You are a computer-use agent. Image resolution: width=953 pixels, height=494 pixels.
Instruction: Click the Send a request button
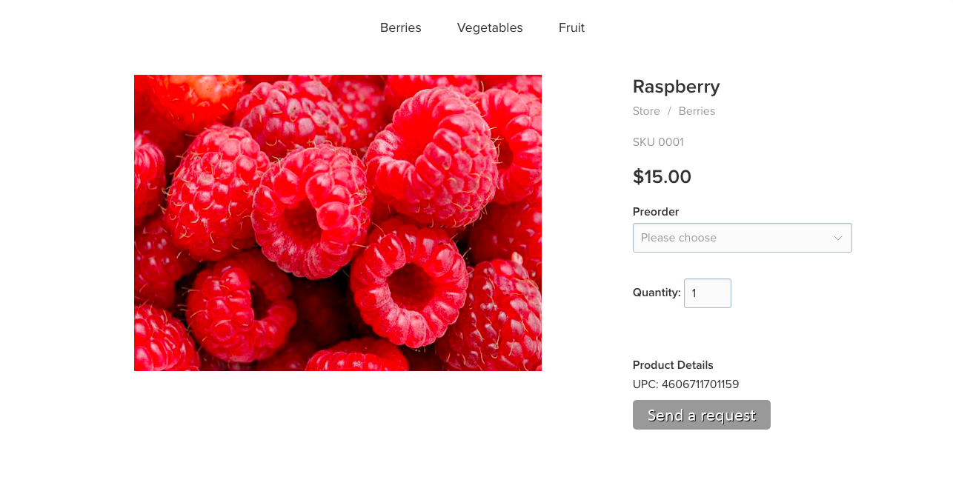point(702,415)
